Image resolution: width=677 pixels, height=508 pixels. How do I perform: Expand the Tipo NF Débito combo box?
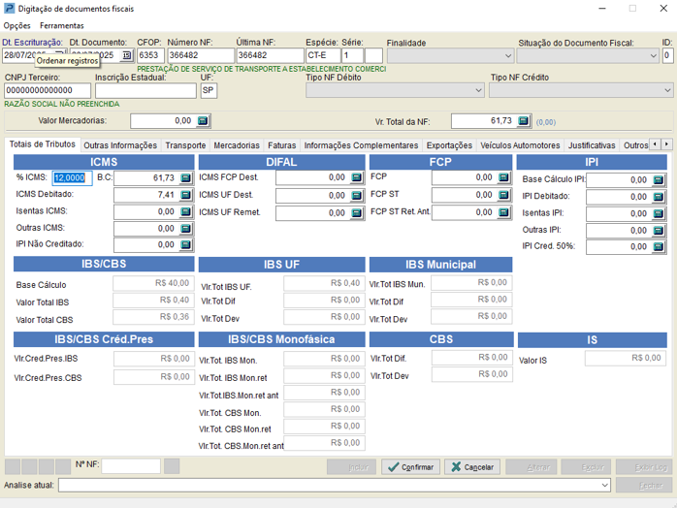point(477,91)
